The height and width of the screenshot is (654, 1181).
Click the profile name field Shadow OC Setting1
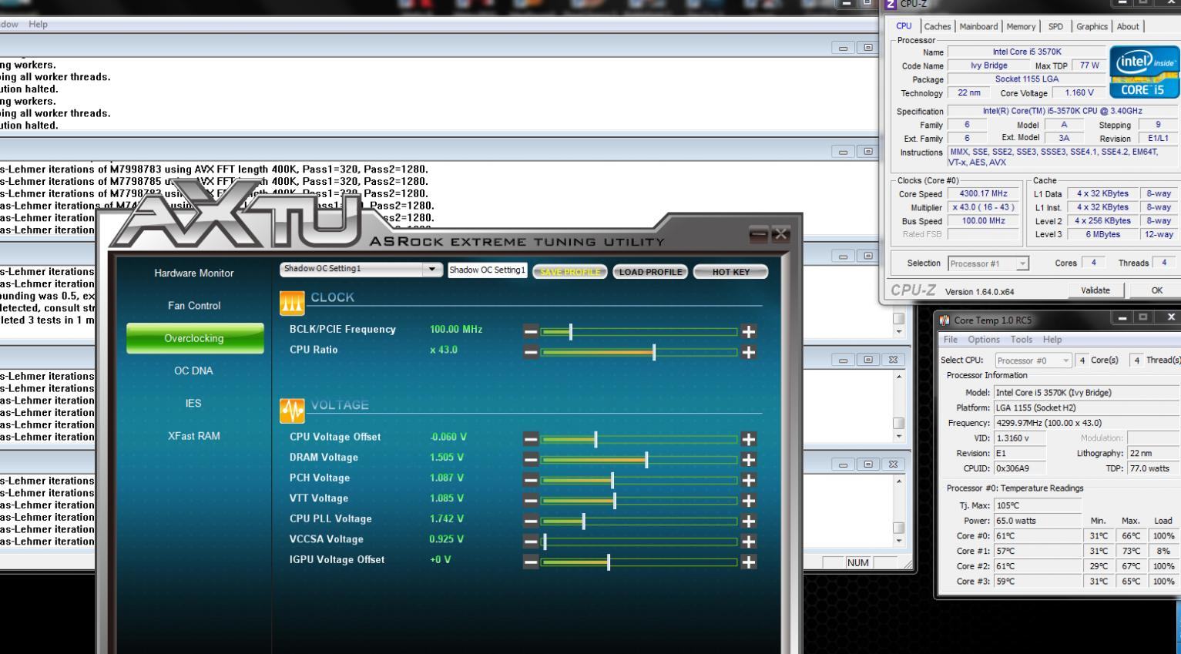point(488,270)
